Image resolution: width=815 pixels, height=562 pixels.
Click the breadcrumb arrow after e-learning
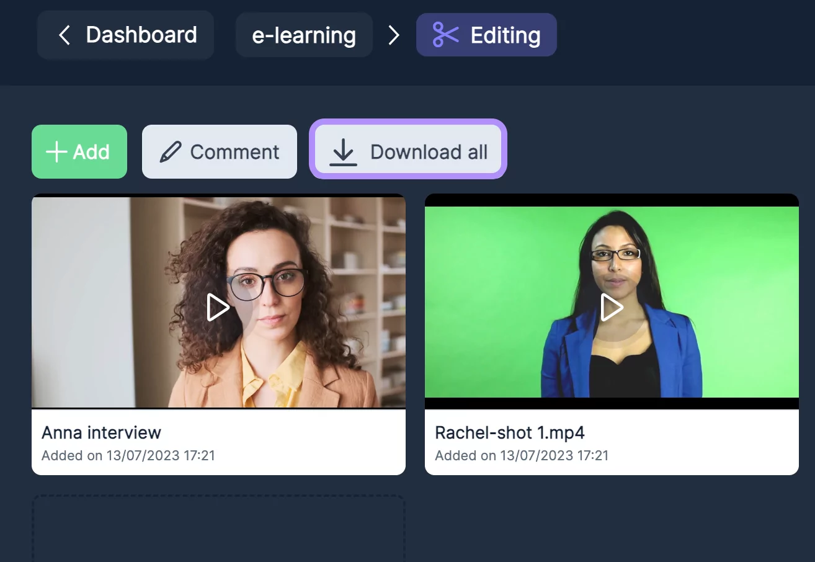pos(394,35)
